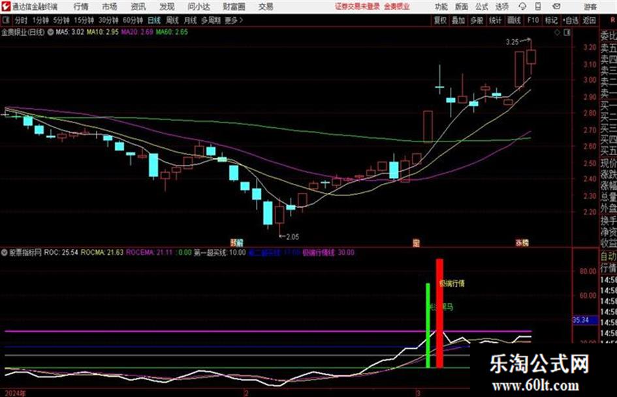Click the 多股 toolbar button

coord(477,20)
